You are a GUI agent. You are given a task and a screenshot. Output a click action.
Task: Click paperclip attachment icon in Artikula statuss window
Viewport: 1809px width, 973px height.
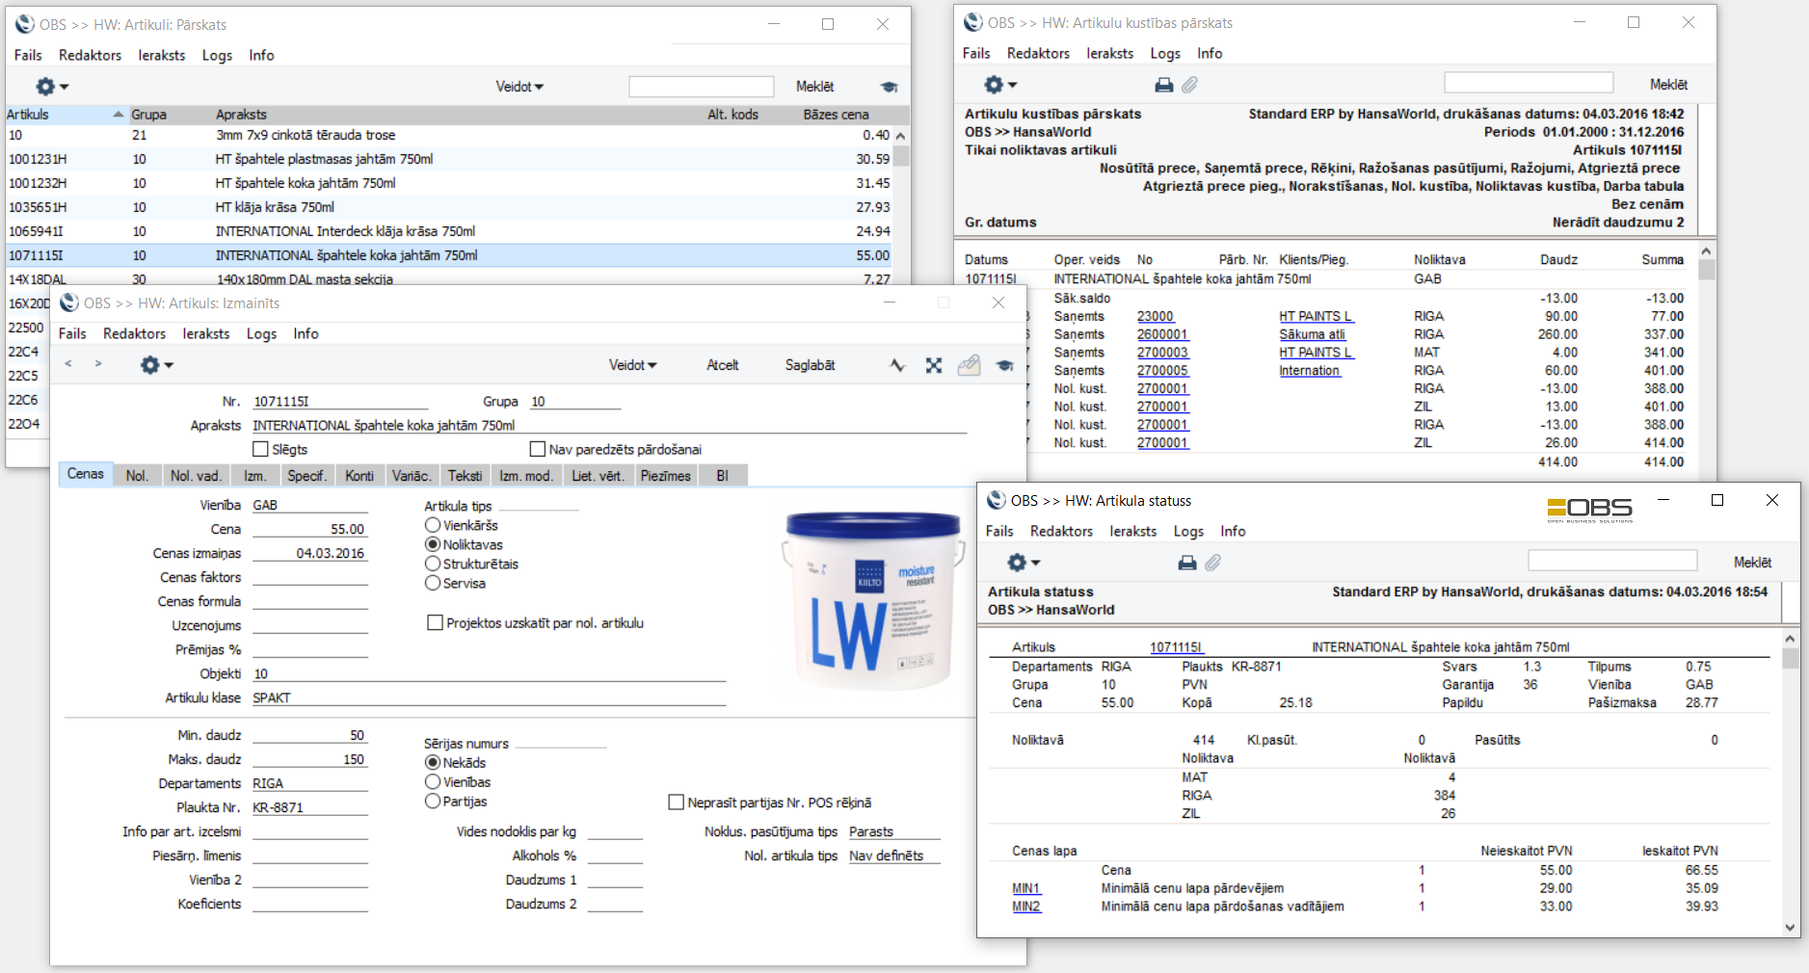click(1212, 563)
